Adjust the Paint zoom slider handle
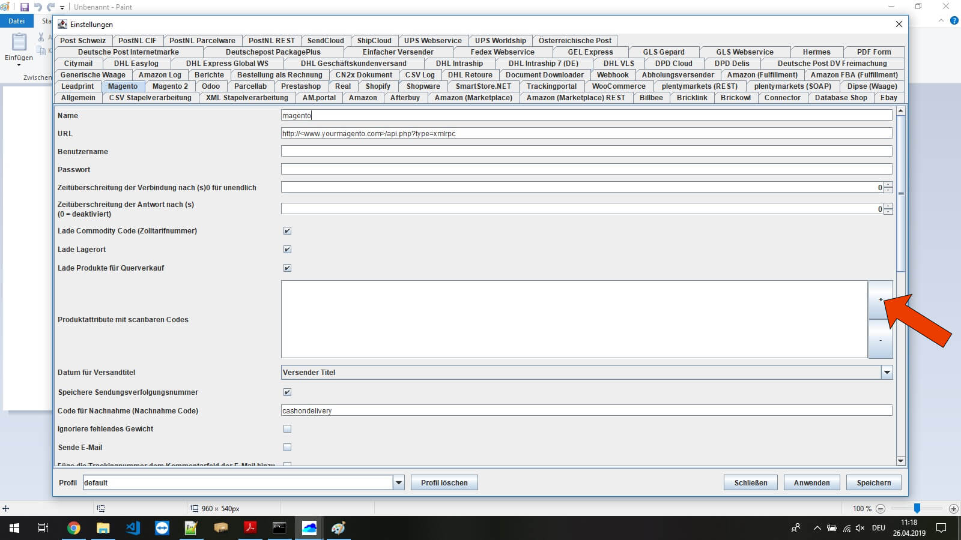This screenshot has height=540, width=961. [917, 508]
